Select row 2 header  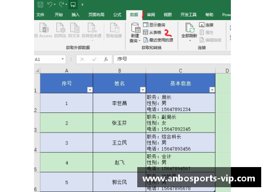(x=37, y=103)
